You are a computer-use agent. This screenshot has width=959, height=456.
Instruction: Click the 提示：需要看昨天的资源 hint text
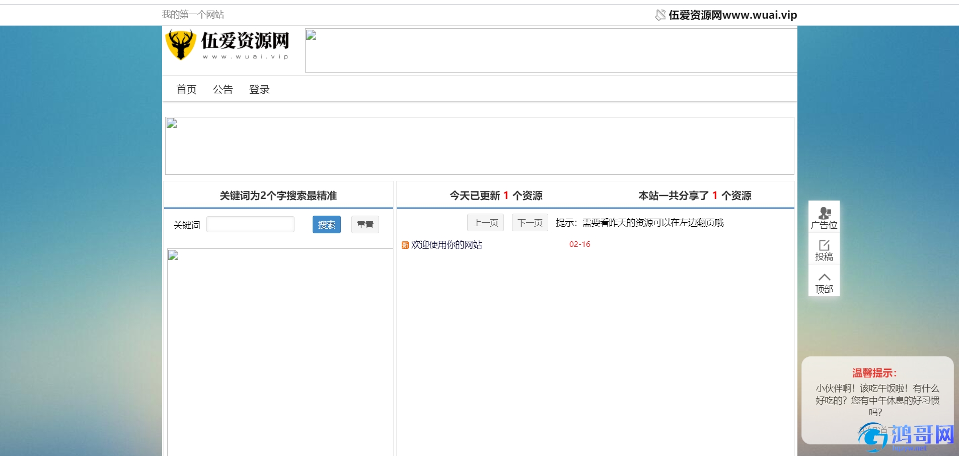[x=640, y=223]
